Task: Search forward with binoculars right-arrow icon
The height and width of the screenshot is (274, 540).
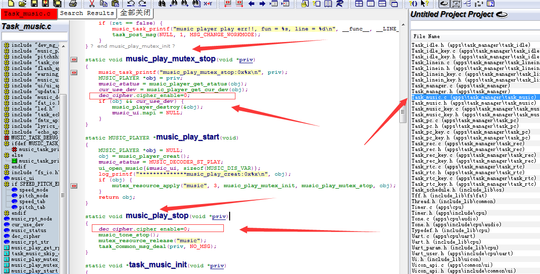Action: click(x=185, y=4)
